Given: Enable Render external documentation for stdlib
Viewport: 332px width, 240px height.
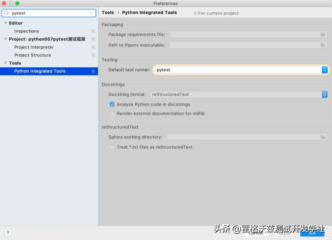Looking at the screenshot, I should 112,113.
